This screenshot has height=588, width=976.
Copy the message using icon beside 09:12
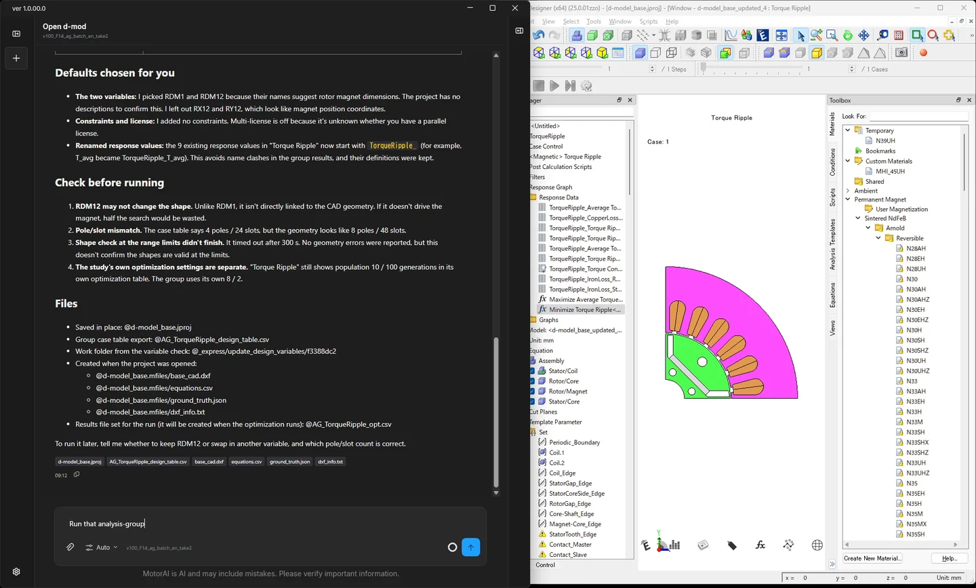tap(77, 475)
